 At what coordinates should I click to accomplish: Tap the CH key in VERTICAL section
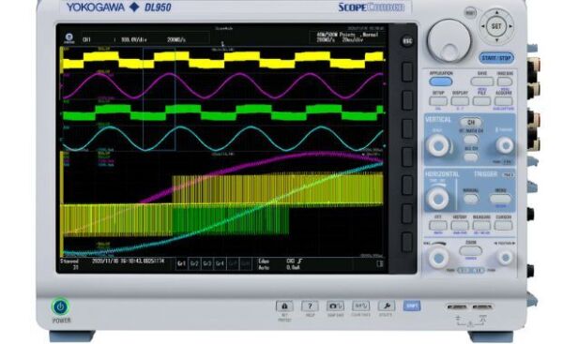(471, 122)
